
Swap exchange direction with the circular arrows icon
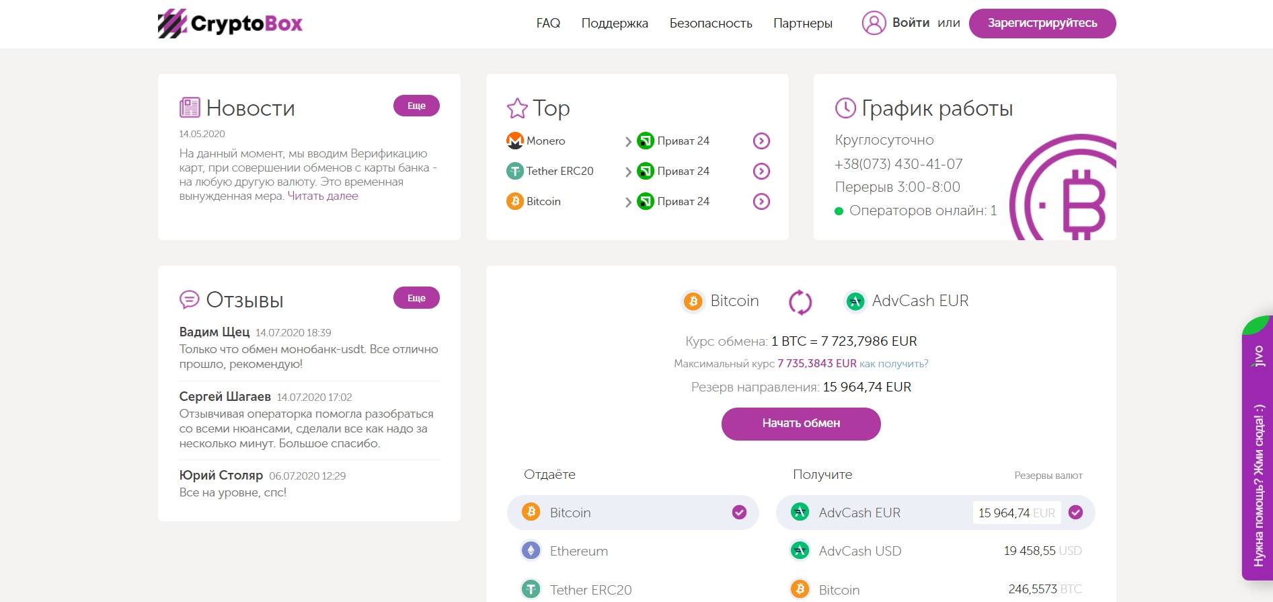800,302
